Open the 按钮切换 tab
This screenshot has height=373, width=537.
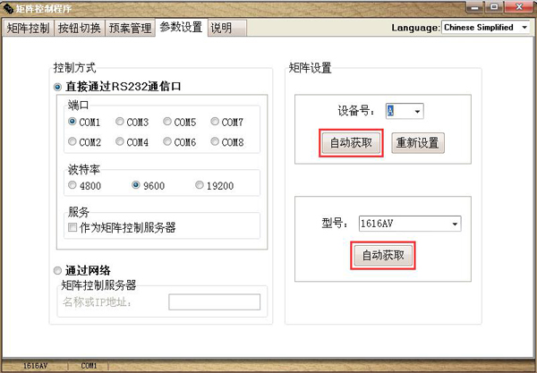coord(80,28)
